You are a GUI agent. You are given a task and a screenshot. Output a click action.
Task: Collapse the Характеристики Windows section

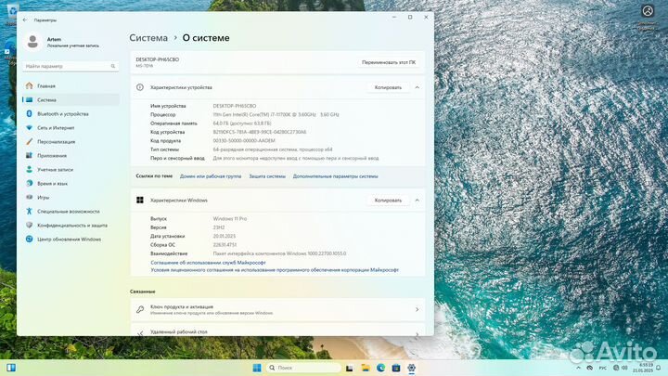tap(417, 200)
